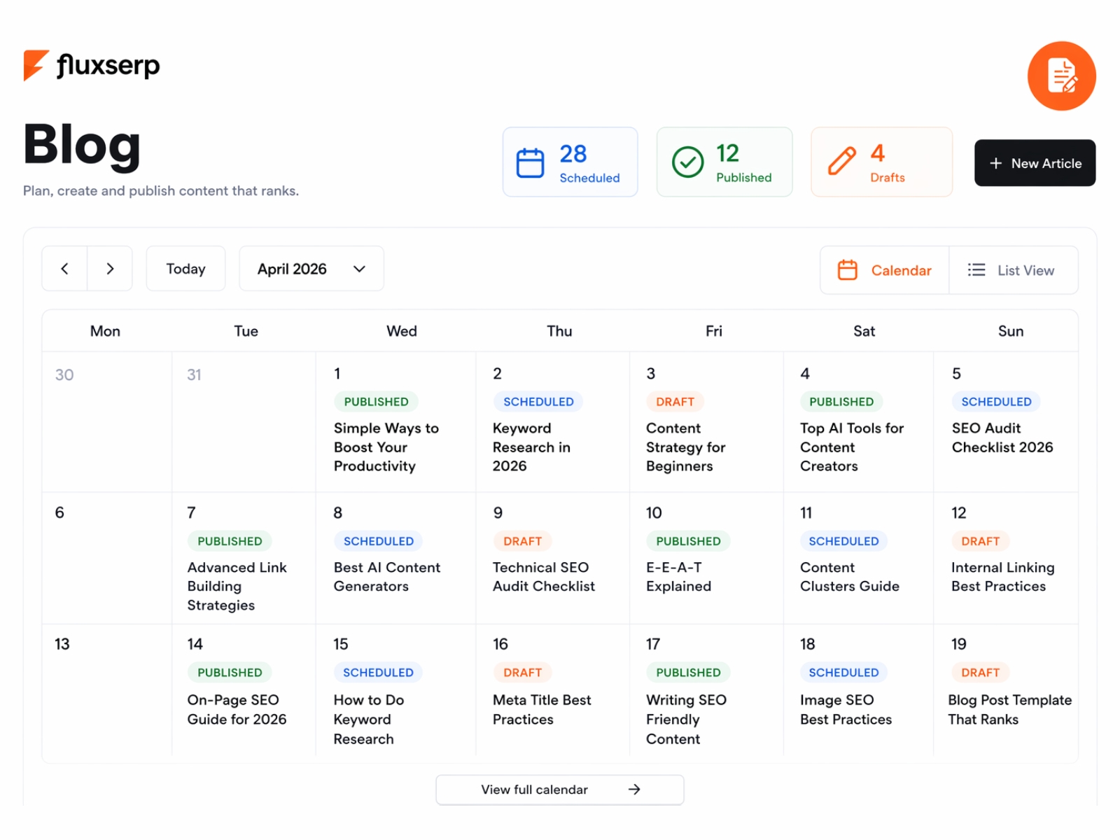The width and height of the screenshot is (1120, 840).
Task: Click the pencil icon on the Drafts card
Action: pos(841,162)
